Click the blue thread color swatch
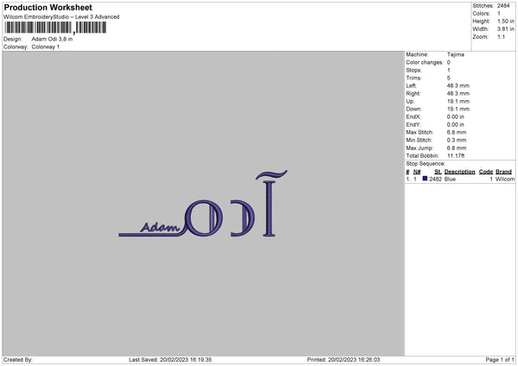The height and width of the screenshot is (366, 518). (425, 179)
